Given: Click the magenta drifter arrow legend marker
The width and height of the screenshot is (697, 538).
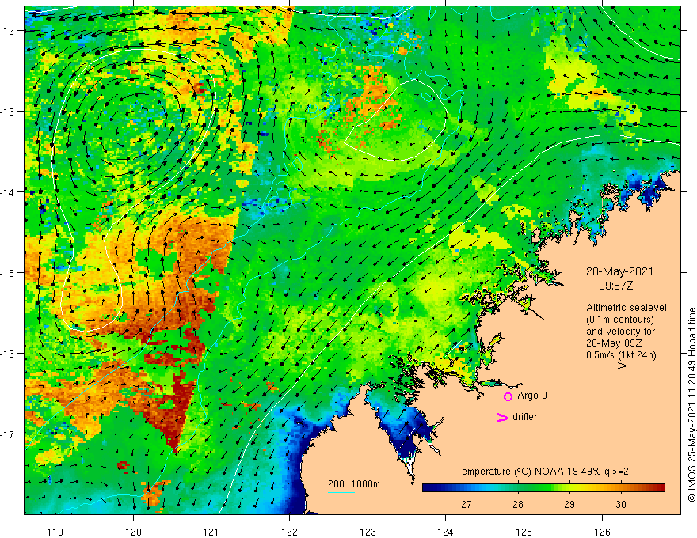Looking at the screenshot, I should [x=502, y=417].
